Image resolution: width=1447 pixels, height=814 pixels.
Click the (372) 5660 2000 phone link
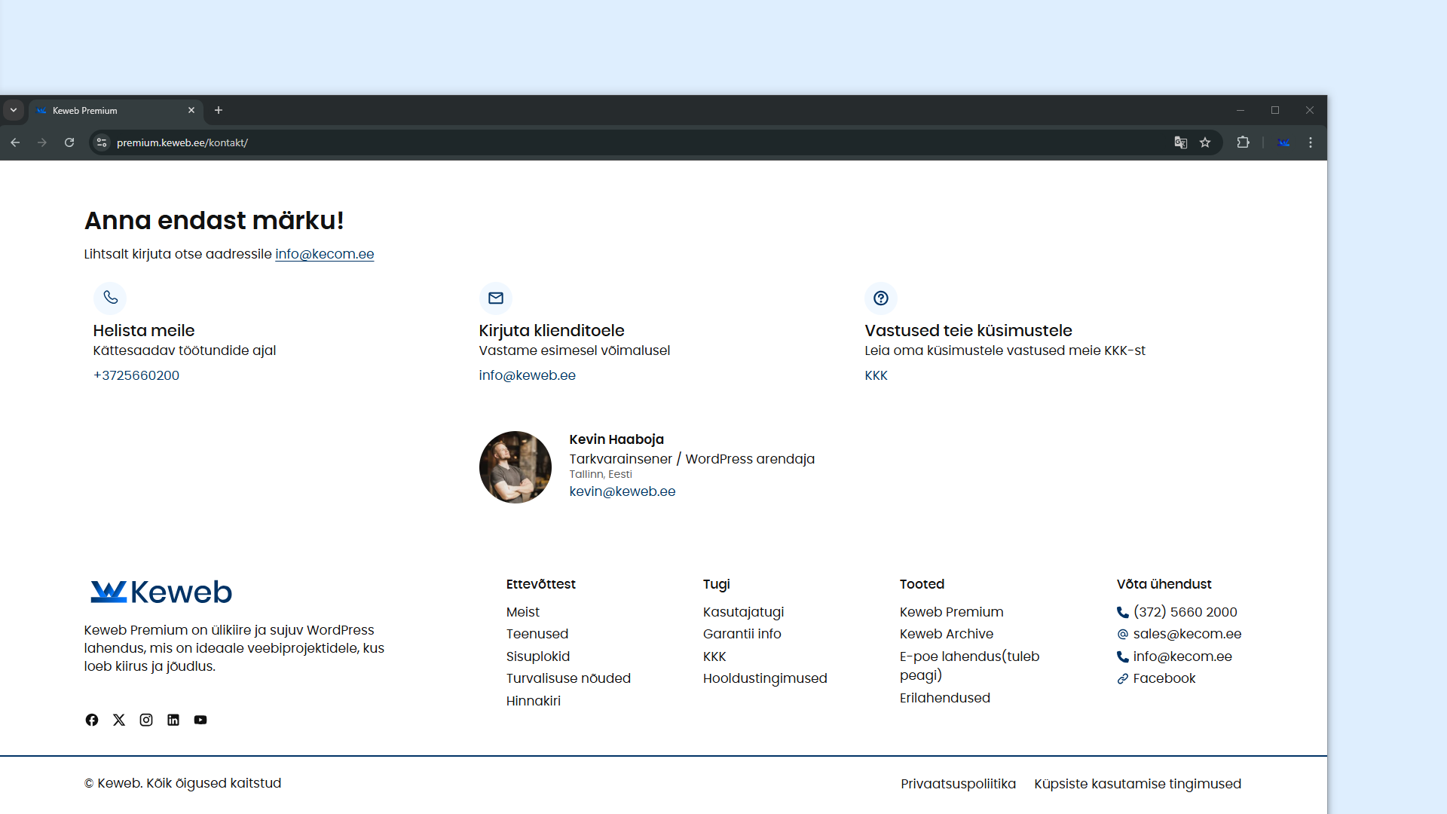[x=1185, y=612]
